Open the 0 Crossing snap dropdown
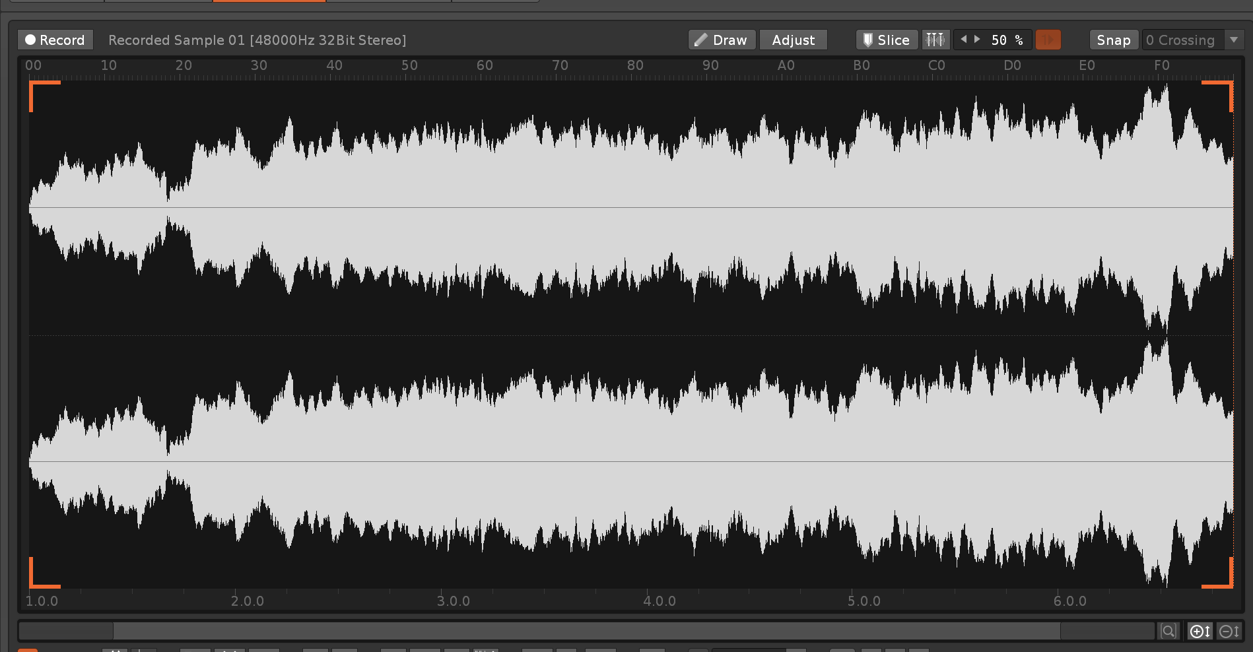The image size is (1253, 652). pos(1234,40)
